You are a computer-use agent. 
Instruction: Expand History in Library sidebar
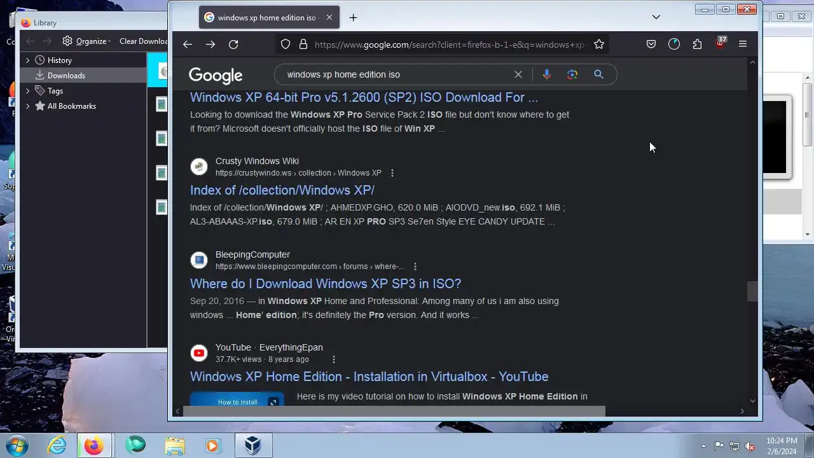coord(27,60)
